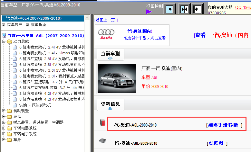Click the computer icon beside 当前:一汽奥迪

click(4, 35)
